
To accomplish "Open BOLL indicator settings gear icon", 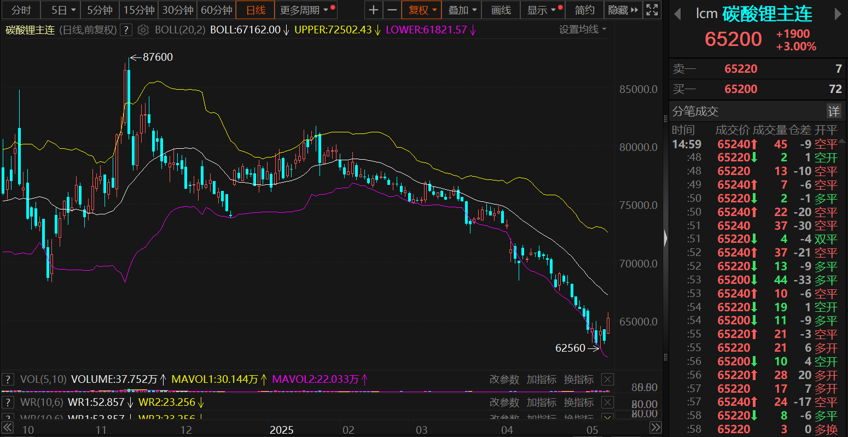I will [143, 30].
